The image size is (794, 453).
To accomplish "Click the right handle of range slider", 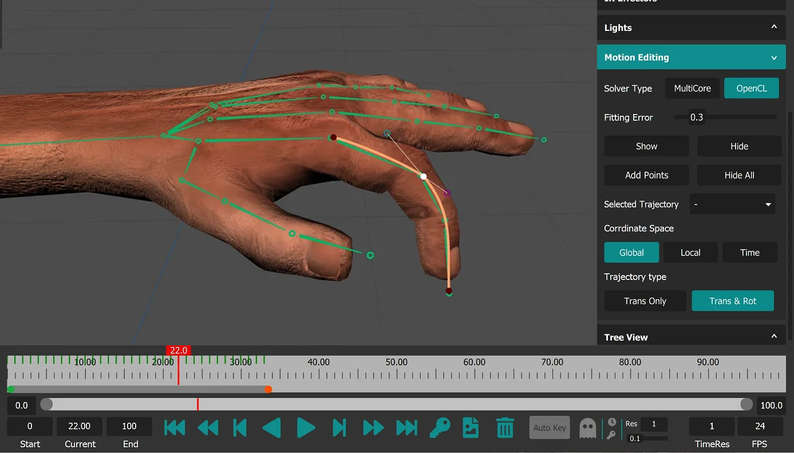I will (746, 404).
